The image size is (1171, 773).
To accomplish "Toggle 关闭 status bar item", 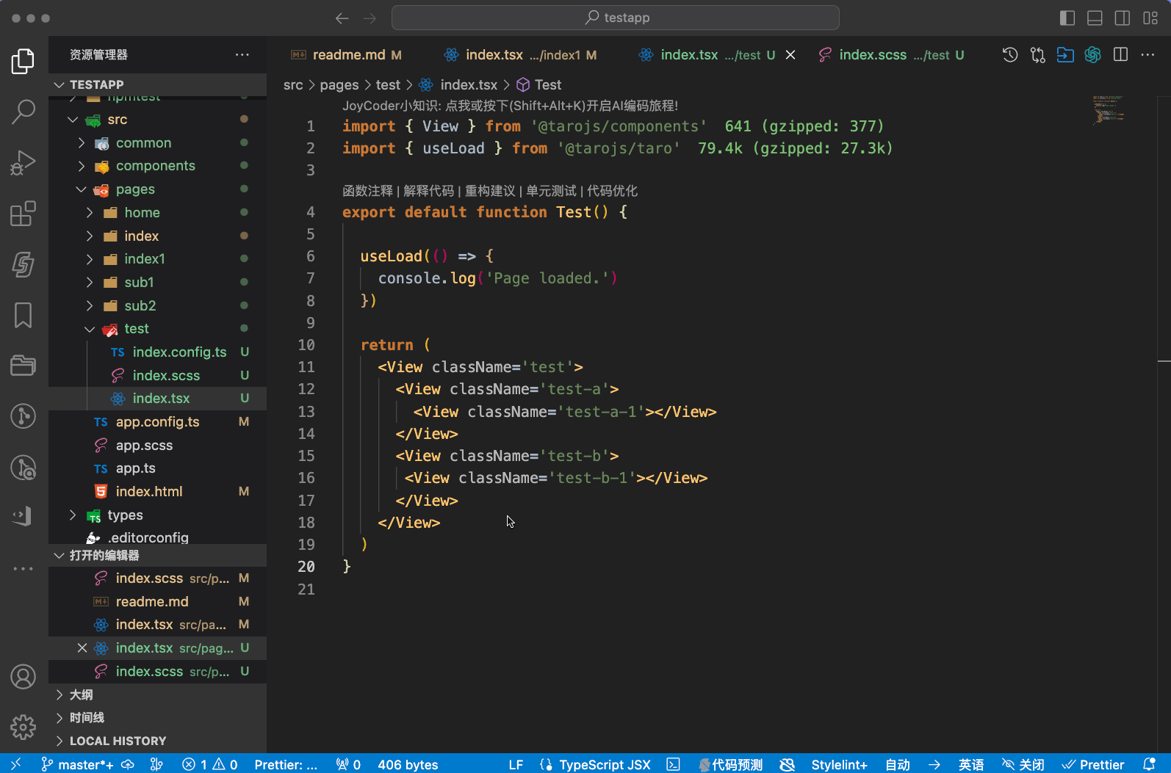I will pos(1023,764).
